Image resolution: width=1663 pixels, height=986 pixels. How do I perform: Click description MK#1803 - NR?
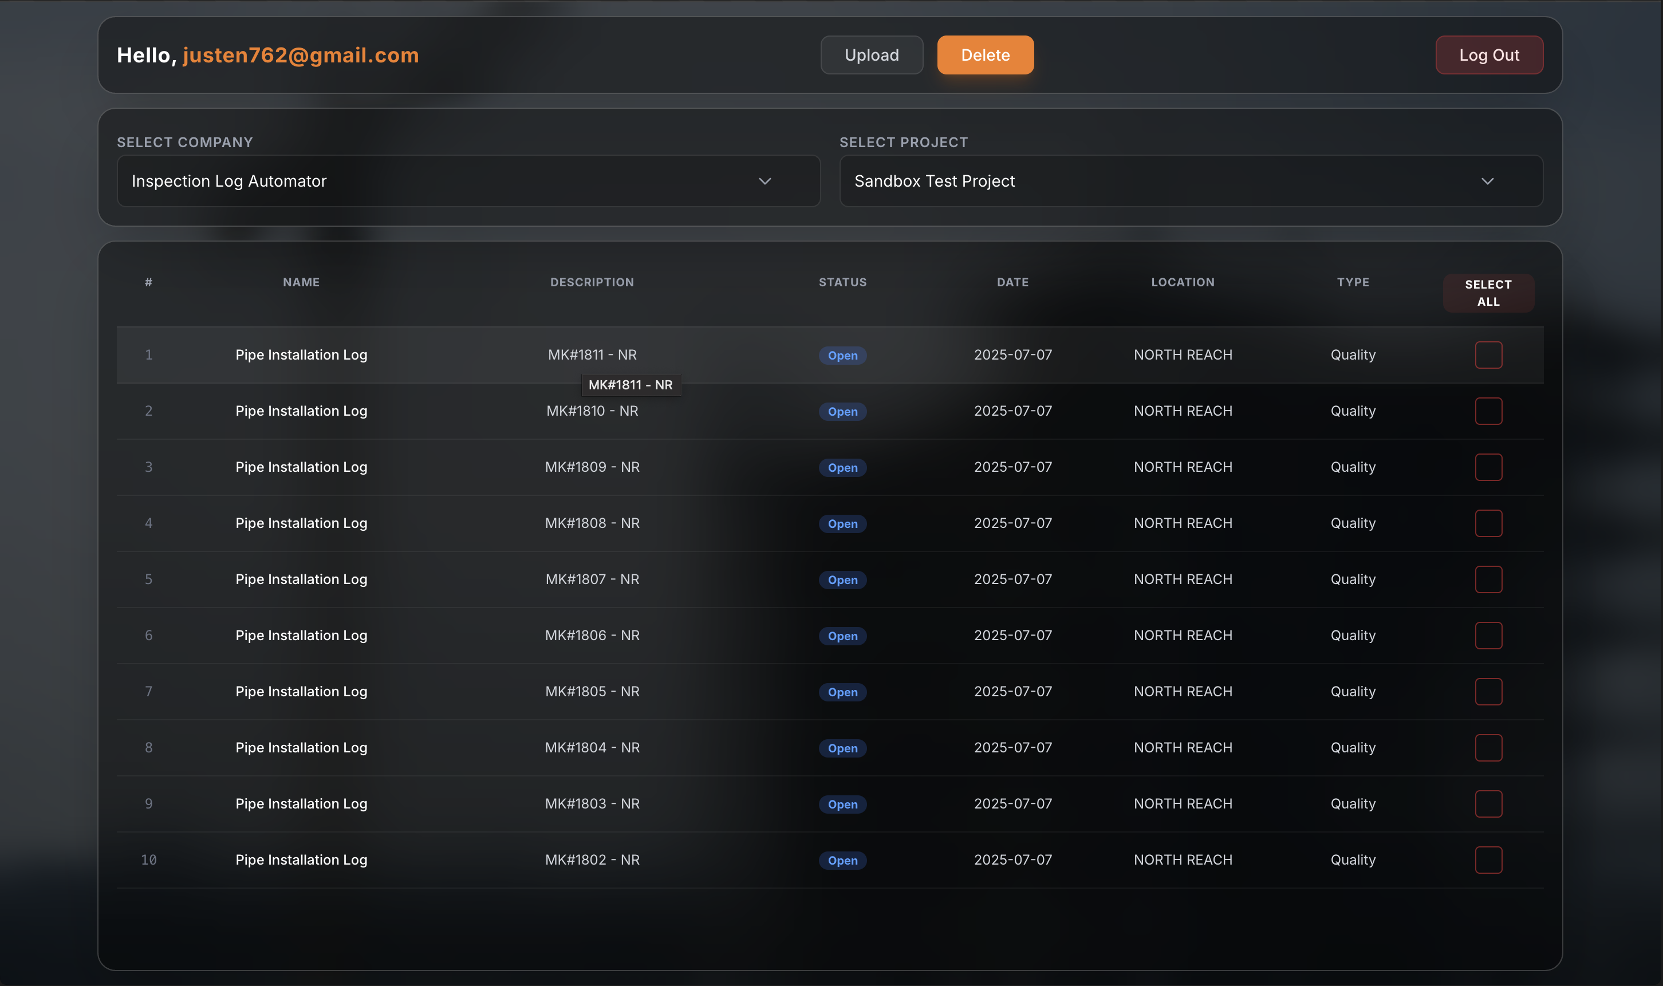(592, 804)
